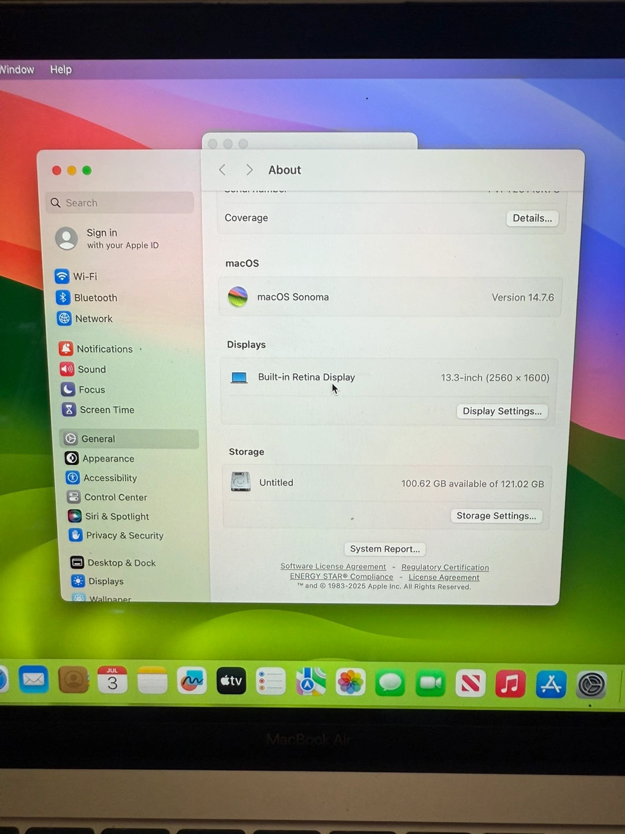
Task: Launch App Store from the Dock
Action: (x=551, y=685)
